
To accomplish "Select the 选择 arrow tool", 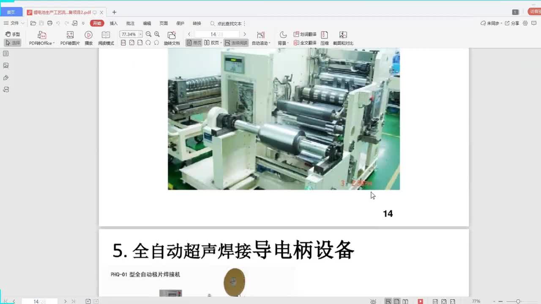I will (x=12, y=43).
